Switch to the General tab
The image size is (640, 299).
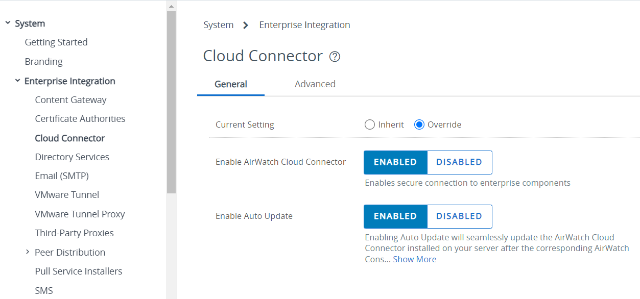click(x=231, y=84)
